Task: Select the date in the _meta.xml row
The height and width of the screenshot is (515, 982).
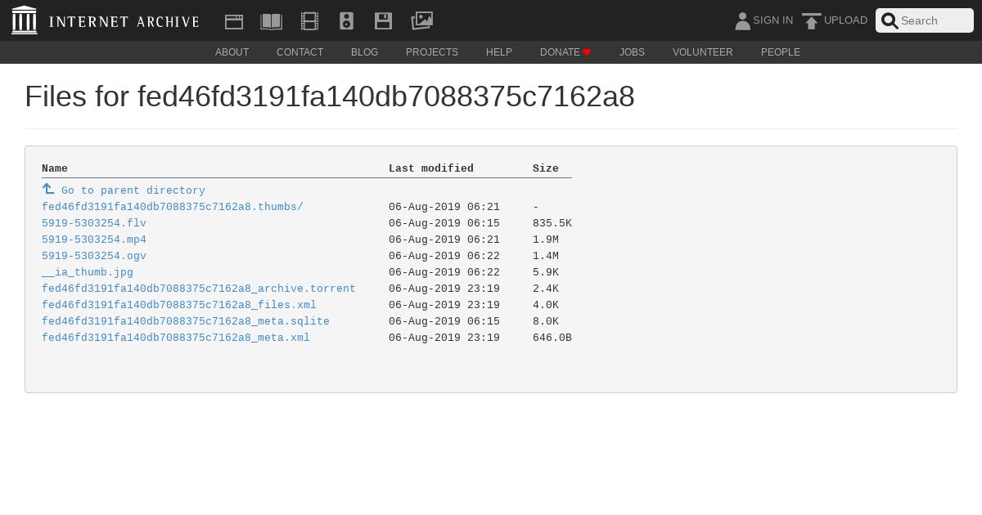Action: tap(444, 338)
